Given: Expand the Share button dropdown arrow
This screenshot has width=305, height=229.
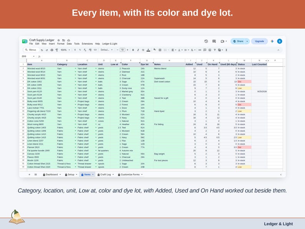Looking at the screenshot, I should (247, 41).
